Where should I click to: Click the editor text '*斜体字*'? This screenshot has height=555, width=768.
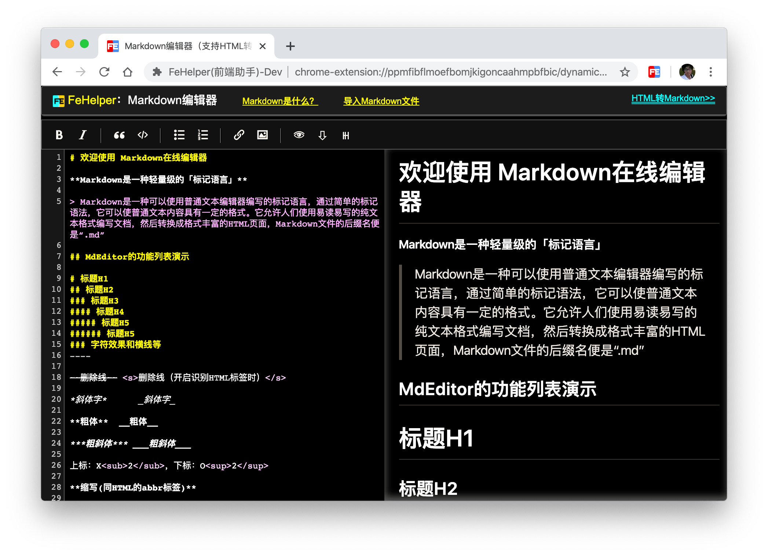pos(88,400)
